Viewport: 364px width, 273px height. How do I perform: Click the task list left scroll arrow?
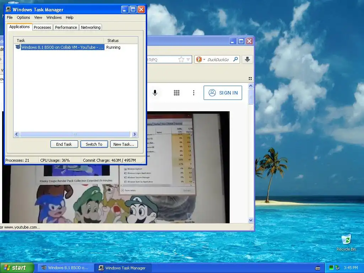click(x=16, y=134)
